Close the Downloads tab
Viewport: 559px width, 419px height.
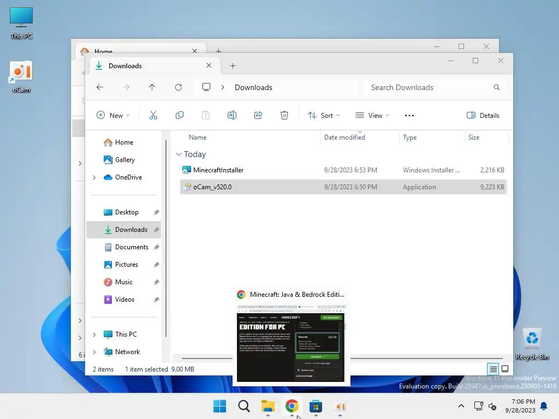pyautogui.click(x=209, y=65)
